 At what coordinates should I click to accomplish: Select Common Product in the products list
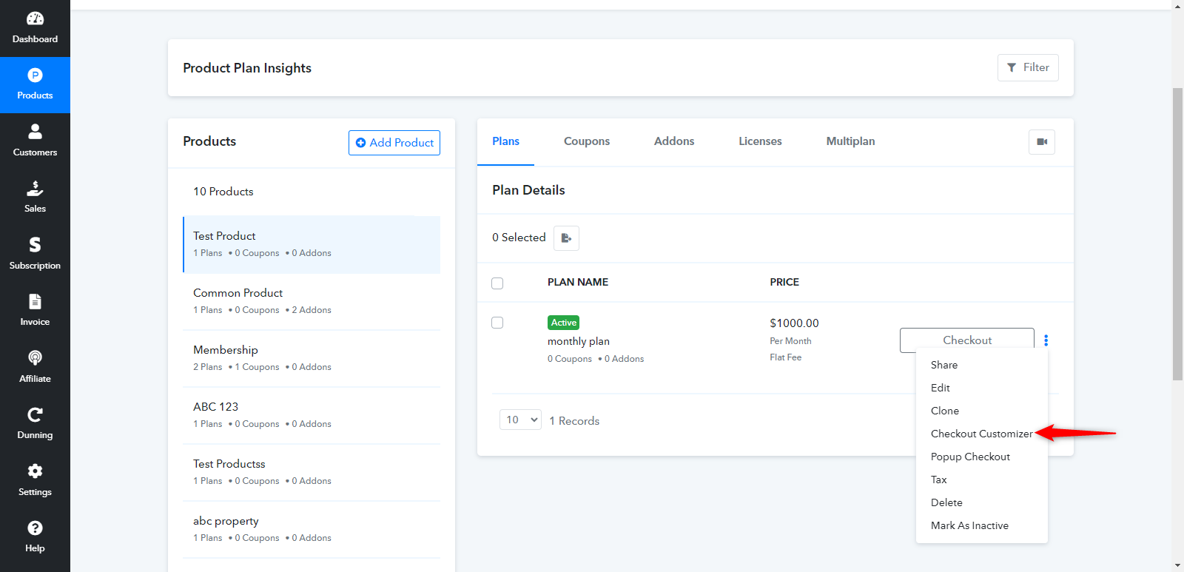click(312, 301)
